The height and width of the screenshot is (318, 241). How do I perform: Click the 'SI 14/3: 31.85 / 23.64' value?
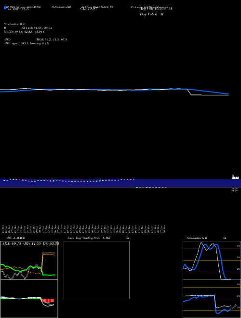coord(37,28)
